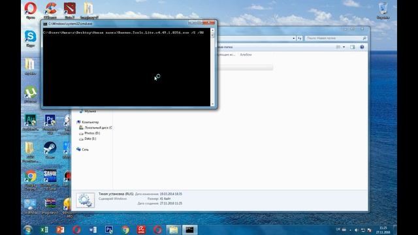Image resolution: width=418 pixels, height=235 pixels.
Task: Open PowerPoint from the taskbar
Action: click(x=60, y=229)
